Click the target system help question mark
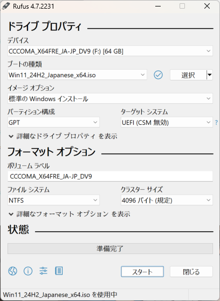 click(x=216, y=122)
